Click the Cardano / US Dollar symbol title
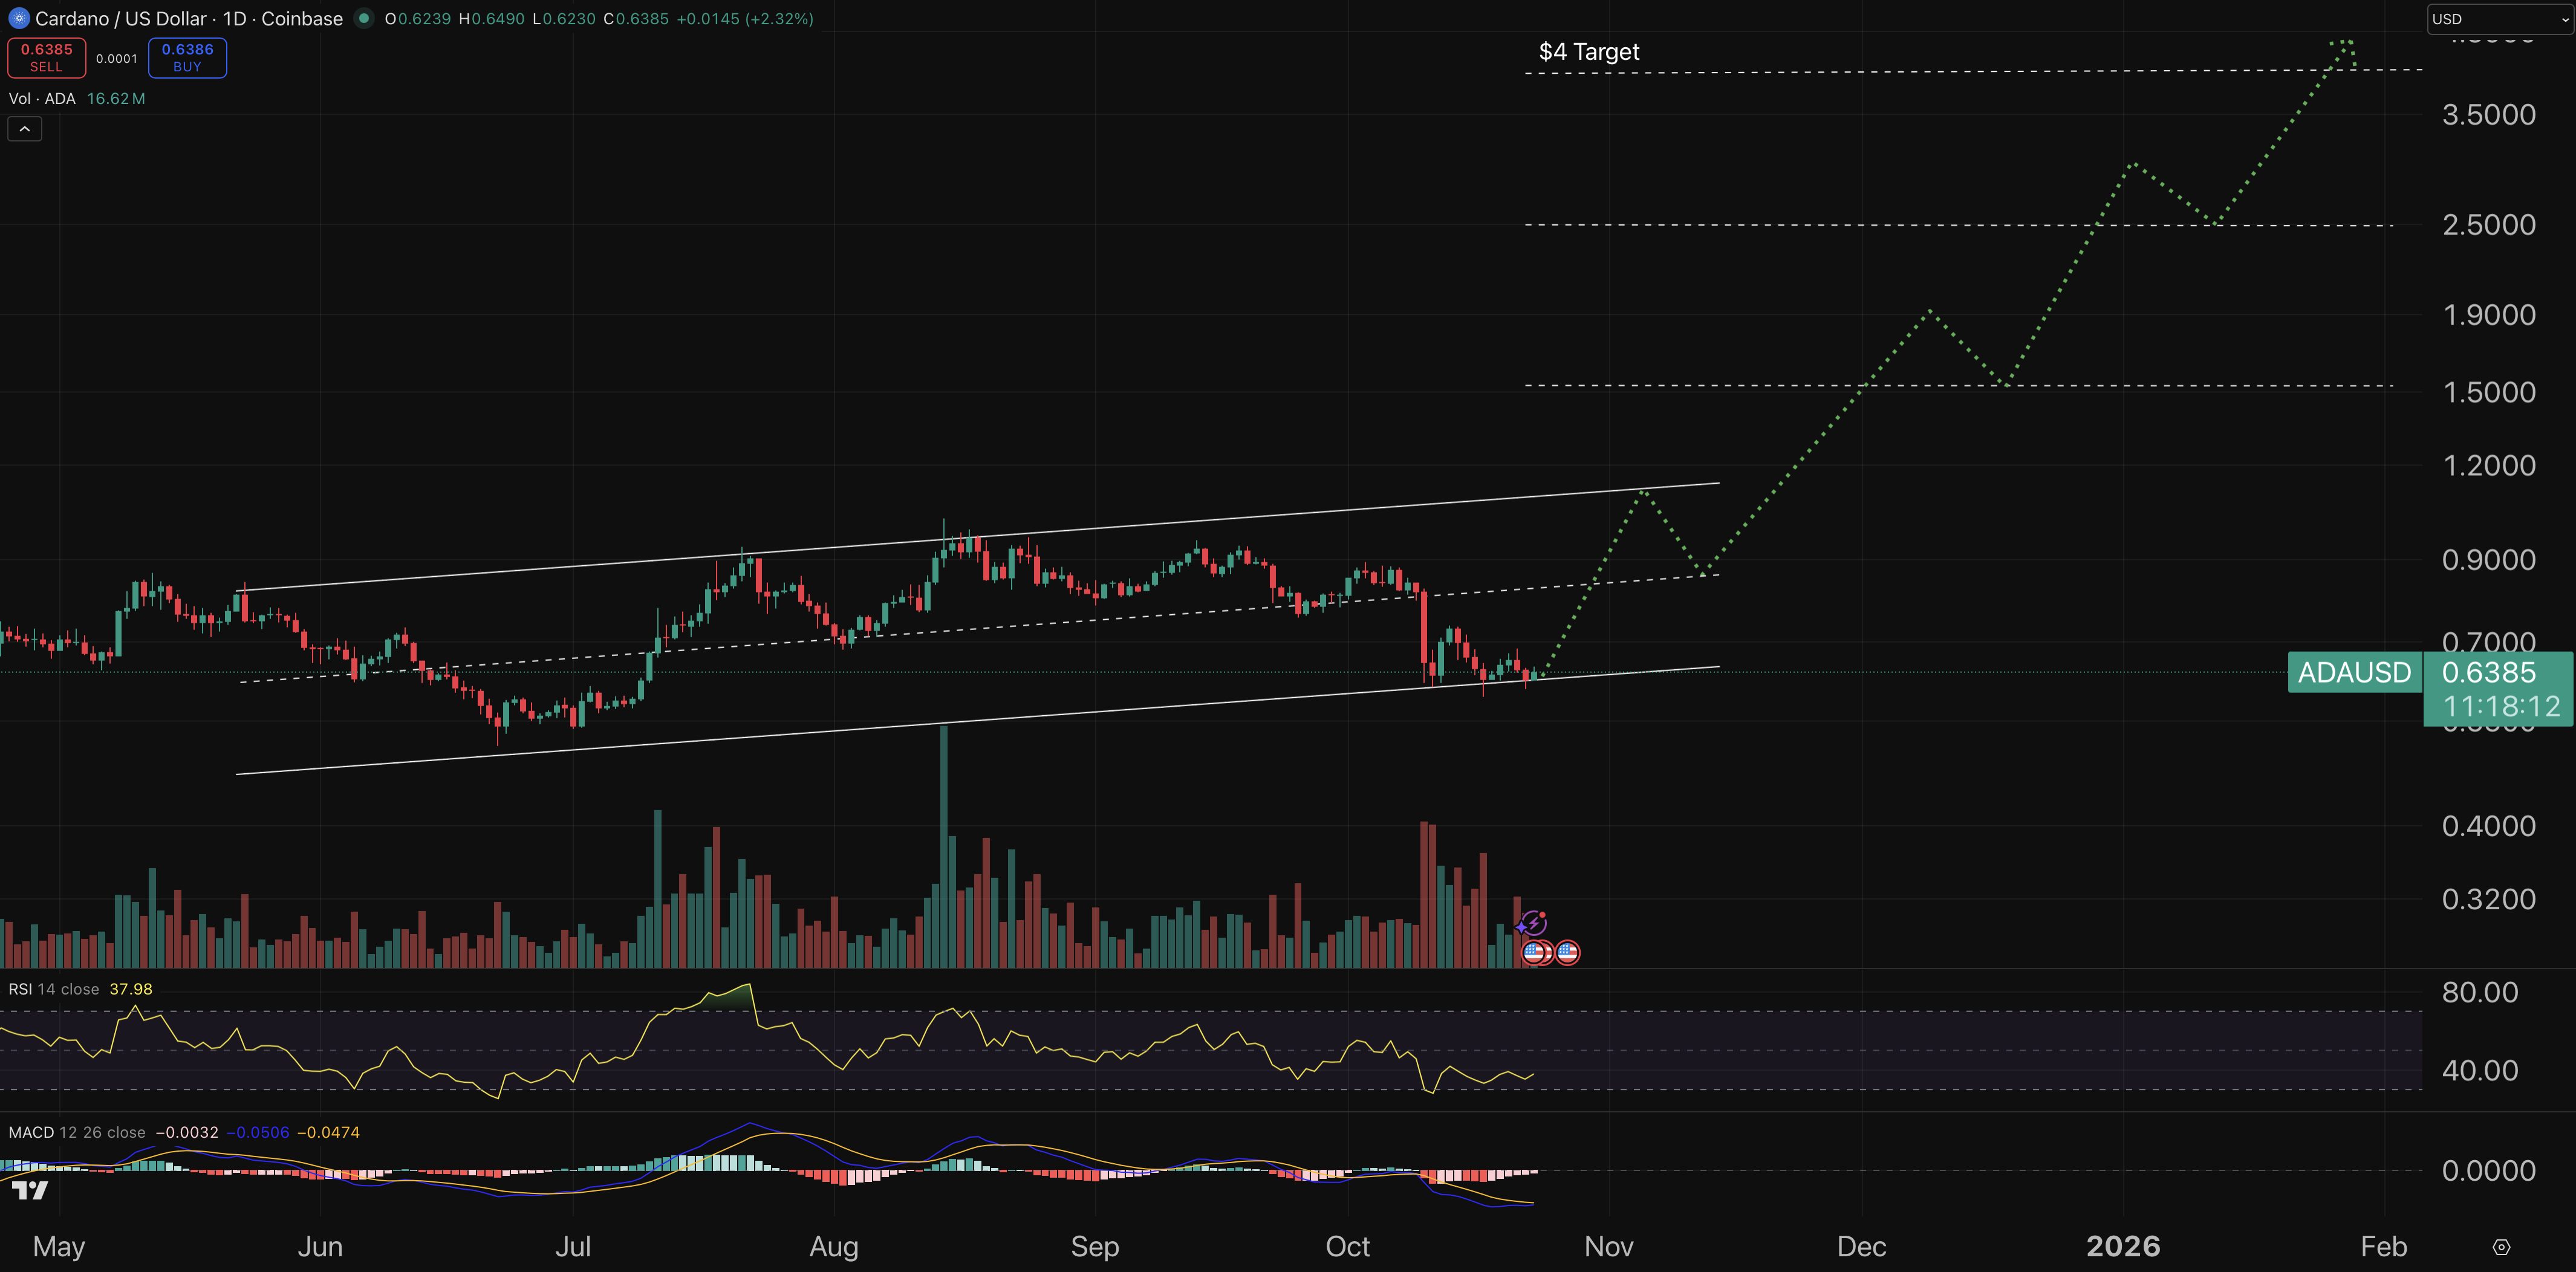The height and width of the screenshot is (1272, 2576). point(188,18)
